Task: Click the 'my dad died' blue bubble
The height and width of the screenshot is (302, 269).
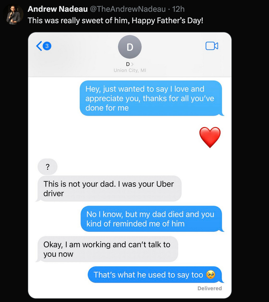Action: (151, 219)
